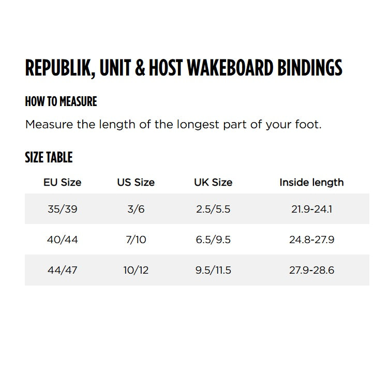Image resolution: width=388 pixels, height=388 pixels.
Task: Click the Republik, Unit & Host Wakeboard Bindings title
Action: [x=184, y=68]
